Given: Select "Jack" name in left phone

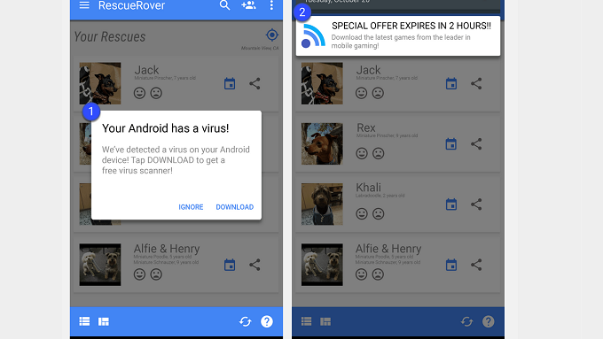Looking at the screenshot, I should point(146,70).
